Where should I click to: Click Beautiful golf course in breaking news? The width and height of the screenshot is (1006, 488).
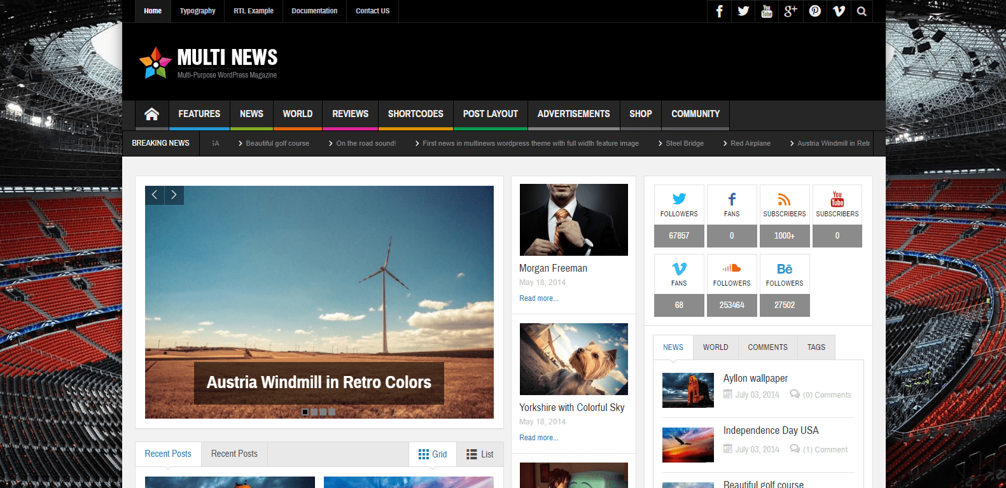coord(277,144)
